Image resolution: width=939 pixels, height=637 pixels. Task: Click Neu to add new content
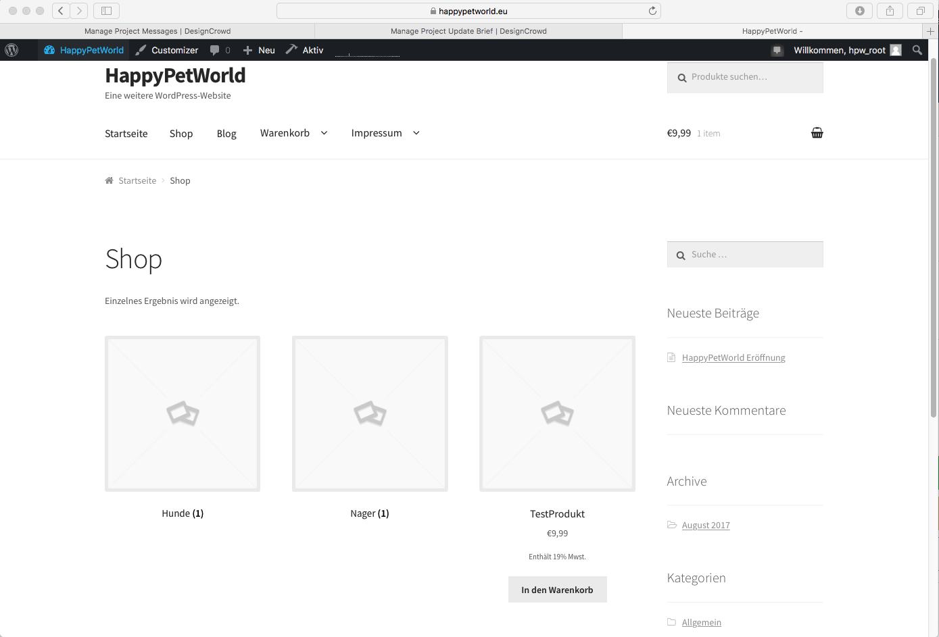point(259,50)
